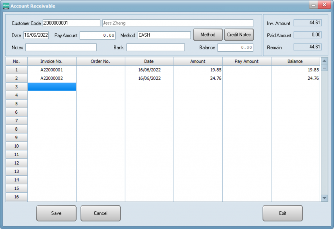This screenshot has height=229, width=334.
Task: Click the Date field showing 16/06/2022
Action: [x=36, y=35]
